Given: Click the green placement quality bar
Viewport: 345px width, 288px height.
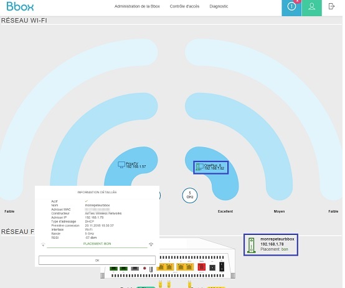Looking at the screenshot, I should (97, 247).
